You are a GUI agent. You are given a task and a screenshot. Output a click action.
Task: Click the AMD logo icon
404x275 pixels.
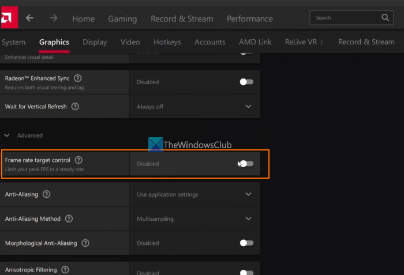point(9,17)
